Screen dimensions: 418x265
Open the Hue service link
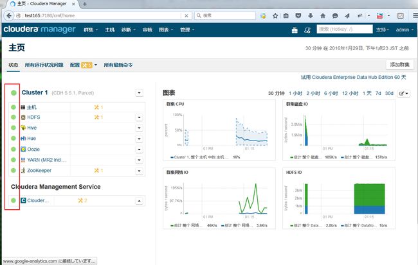point(32,139)
